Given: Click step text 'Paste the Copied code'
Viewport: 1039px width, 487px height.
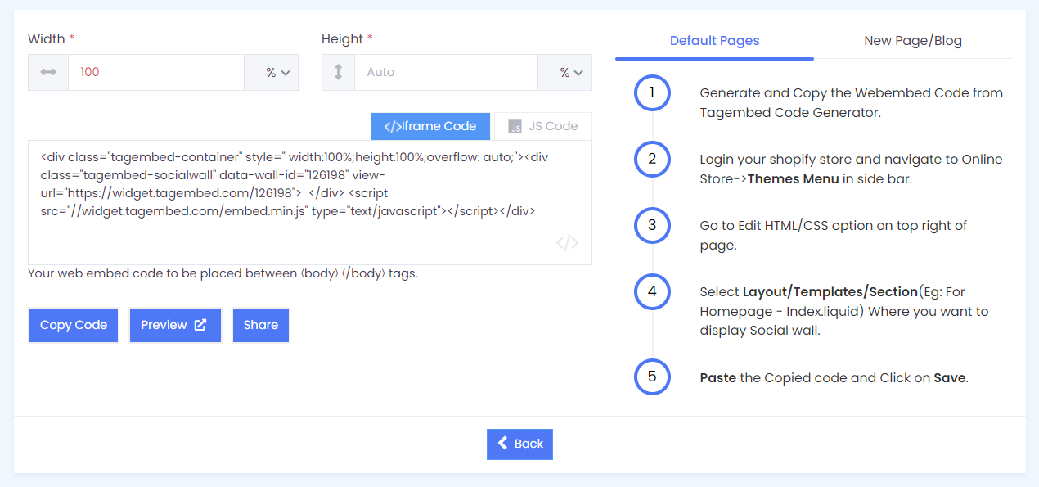Looking at the screenshot, I should (834, 378).
